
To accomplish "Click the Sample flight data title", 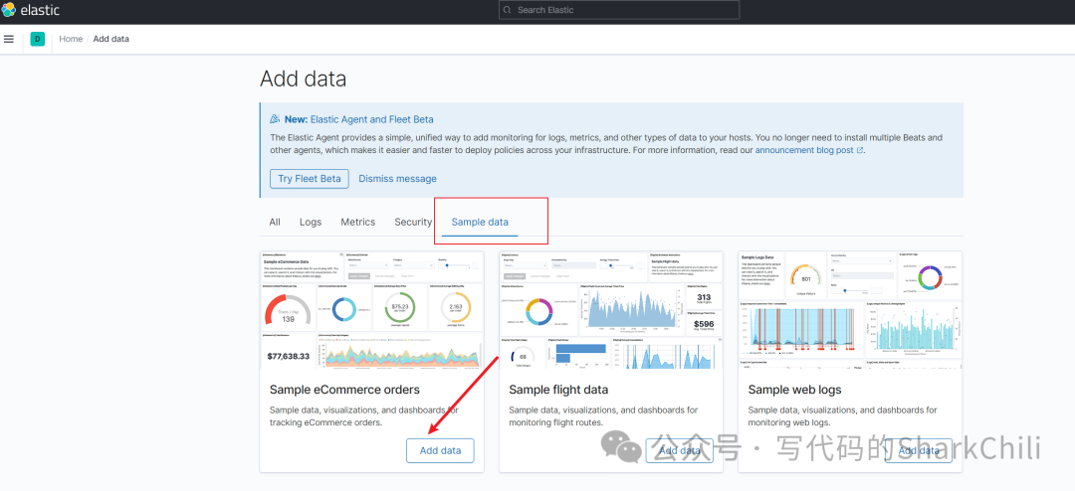I will click(x=558, y=390).
